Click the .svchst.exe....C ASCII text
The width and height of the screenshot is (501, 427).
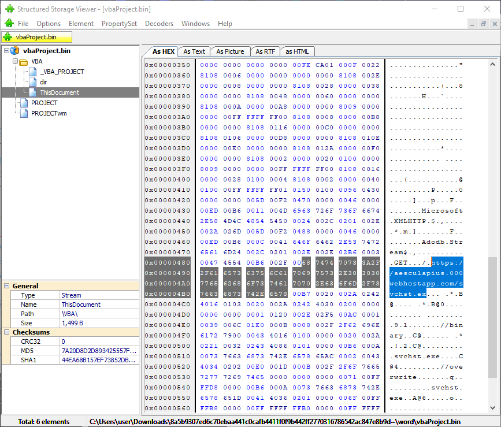(426, 356)
